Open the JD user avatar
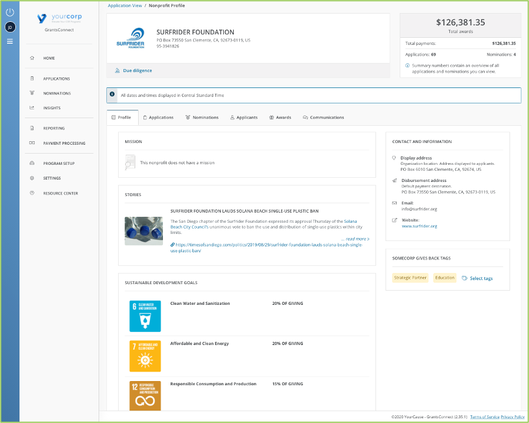This screenshot has width=529, height=423. pos(9,27)
